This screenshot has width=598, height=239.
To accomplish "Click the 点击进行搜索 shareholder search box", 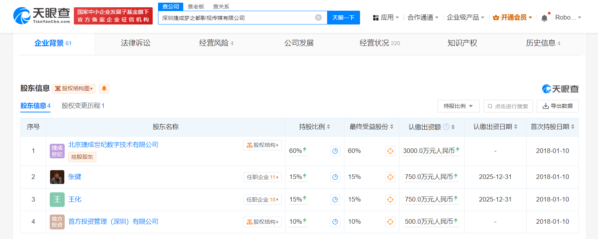I will click(x=508, y=106).
